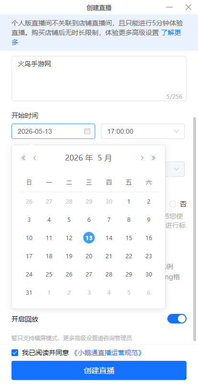Viewport: 198px width, 391px height.
Task: Pick day 8 of May
Action: coord(129,219)
